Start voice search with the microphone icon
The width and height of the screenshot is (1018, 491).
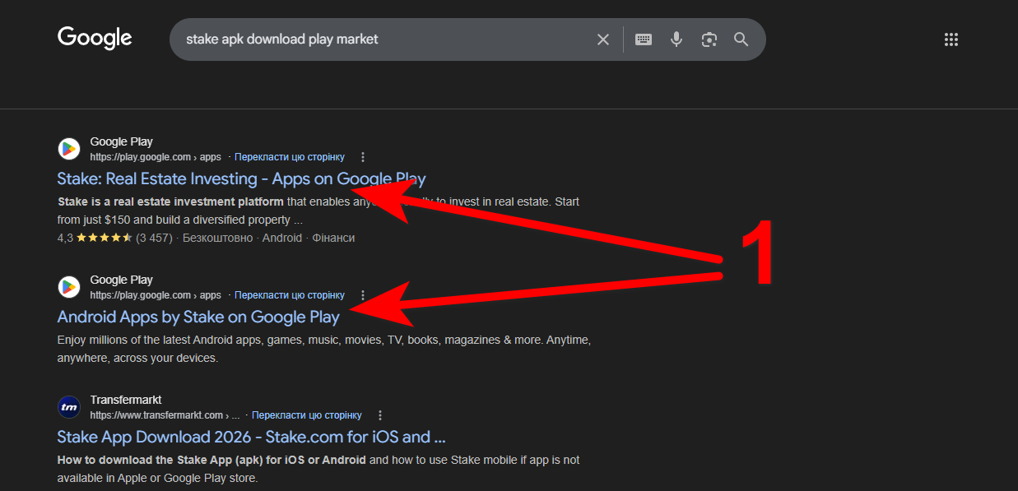pyautogui.click(x=676, y=39)
